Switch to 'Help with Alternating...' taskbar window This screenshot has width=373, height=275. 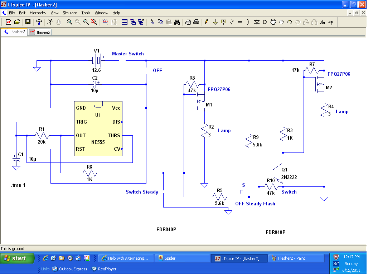[x=125, y=258]
